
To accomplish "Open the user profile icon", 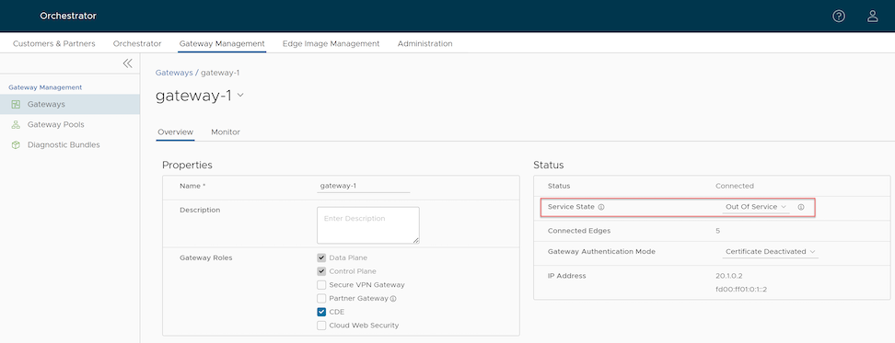I will pos(872,16).
